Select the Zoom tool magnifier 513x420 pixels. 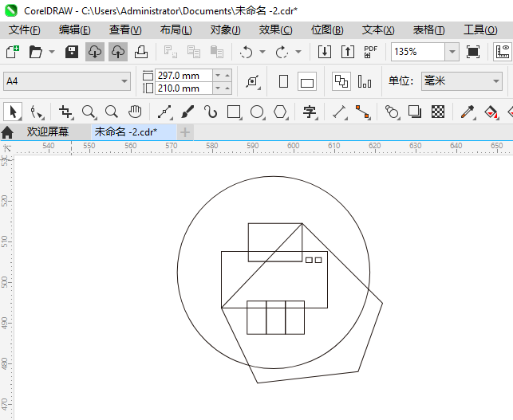click(89, 112)
